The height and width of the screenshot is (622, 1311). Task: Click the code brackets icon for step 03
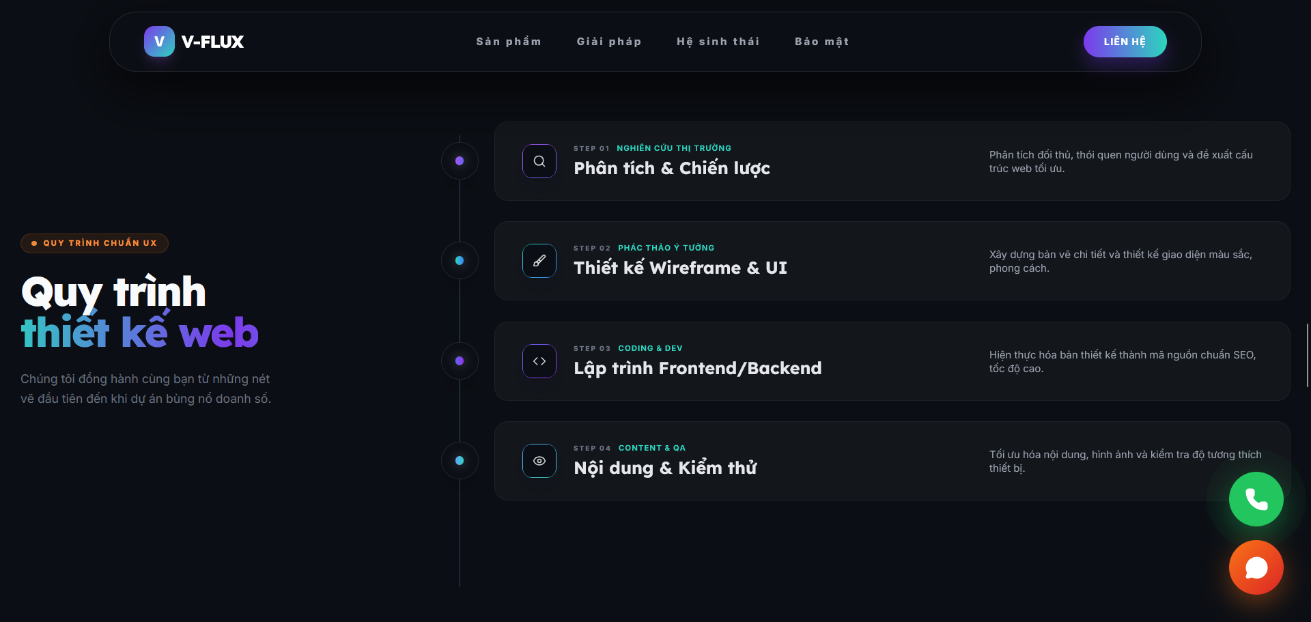point(539,361)
